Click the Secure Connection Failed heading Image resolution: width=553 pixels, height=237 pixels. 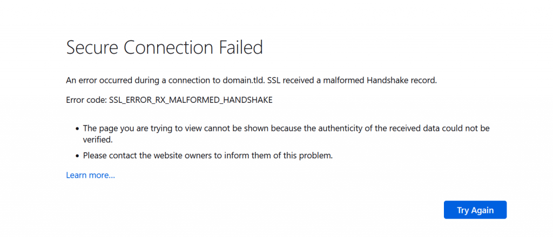pyautogui.click(x=164, y=48)
